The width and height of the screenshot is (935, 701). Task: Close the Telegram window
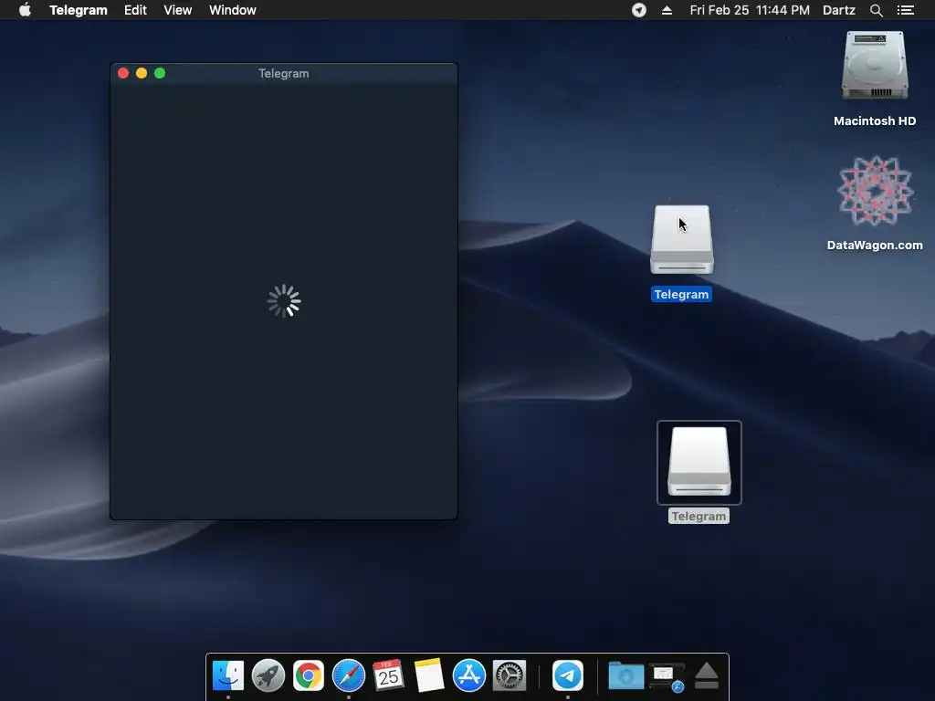(123, 73)
